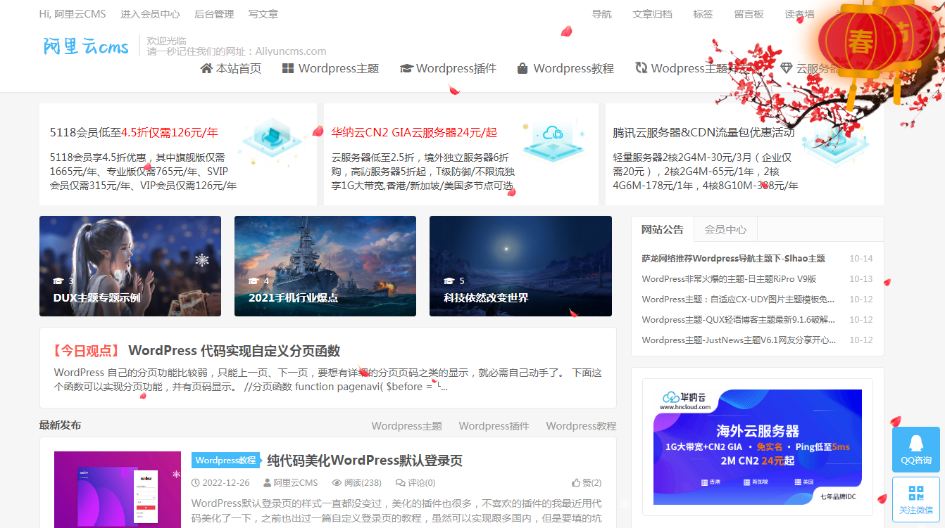Image resolution: width=945 pixels, height=528 pixels.
Task: Click the thumbs-up 赞(2) icon
Action: point(576,483)
